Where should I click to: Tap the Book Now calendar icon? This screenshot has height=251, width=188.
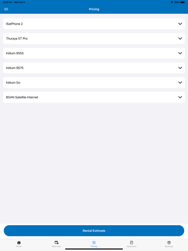tap(56, 243)
